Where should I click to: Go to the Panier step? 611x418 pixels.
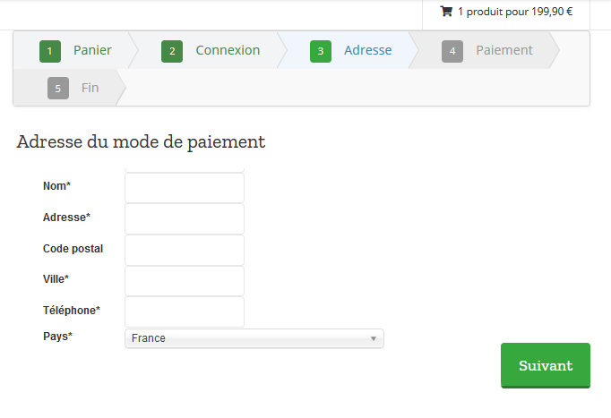[x=92, y=50]
